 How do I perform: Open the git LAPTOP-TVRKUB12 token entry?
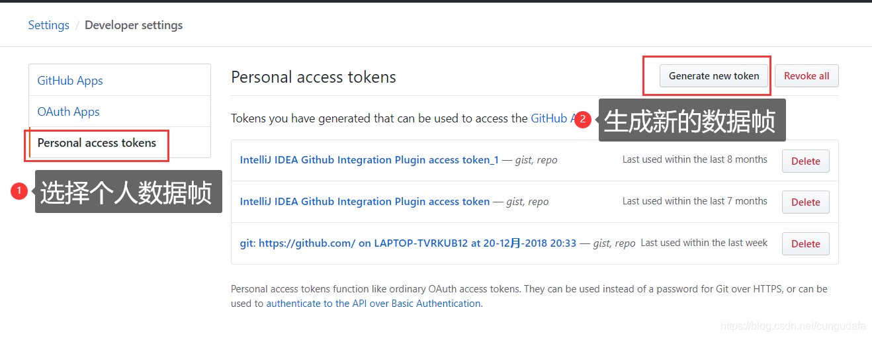[x=408, y=243]
